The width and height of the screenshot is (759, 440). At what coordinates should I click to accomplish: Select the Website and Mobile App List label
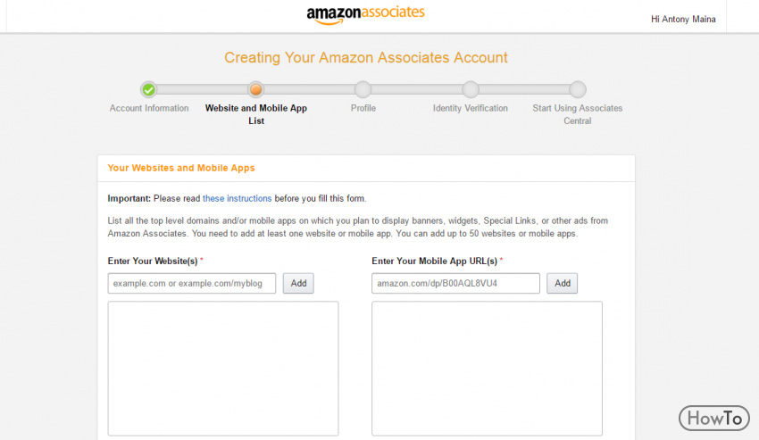(256, 114)
